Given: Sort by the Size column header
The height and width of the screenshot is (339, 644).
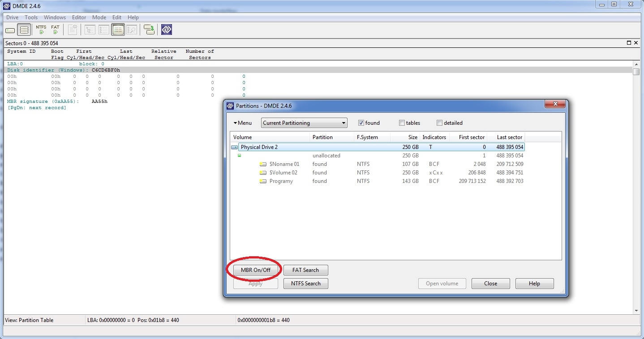Looking at the screenshot, I should 405,137.
